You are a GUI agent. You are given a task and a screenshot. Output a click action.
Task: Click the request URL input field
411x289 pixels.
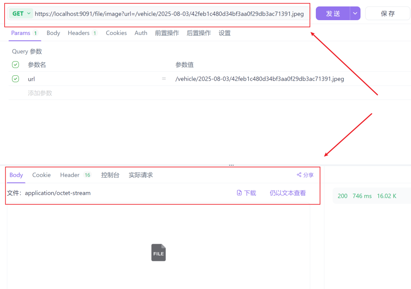click(x=169, y=13)
